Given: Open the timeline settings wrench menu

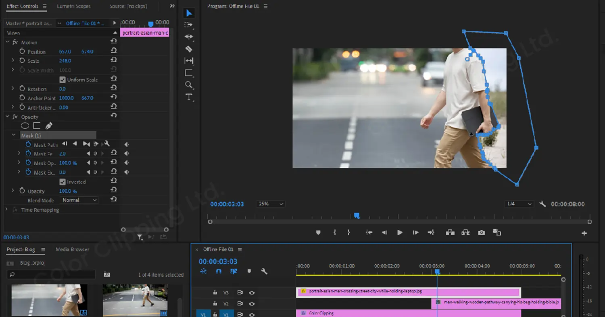Looking at the screenshot, I should point(264,271).
